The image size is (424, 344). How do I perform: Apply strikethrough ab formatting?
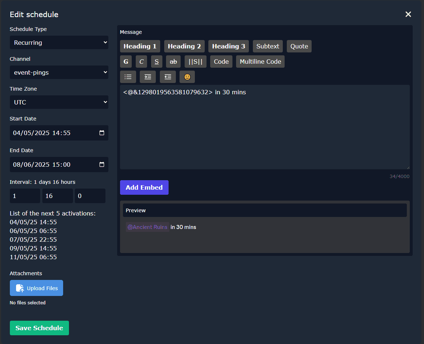coord(173,62)
